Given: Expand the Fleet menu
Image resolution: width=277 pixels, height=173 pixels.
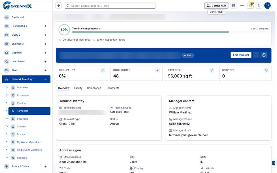Looking at the screenshot, I should coord(45,70).
